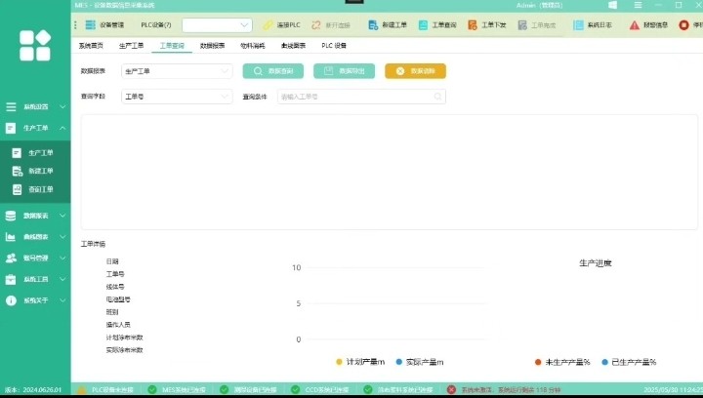Click the magnifier icon in the query condition field
703x398 pixels.
coord(437,97)
